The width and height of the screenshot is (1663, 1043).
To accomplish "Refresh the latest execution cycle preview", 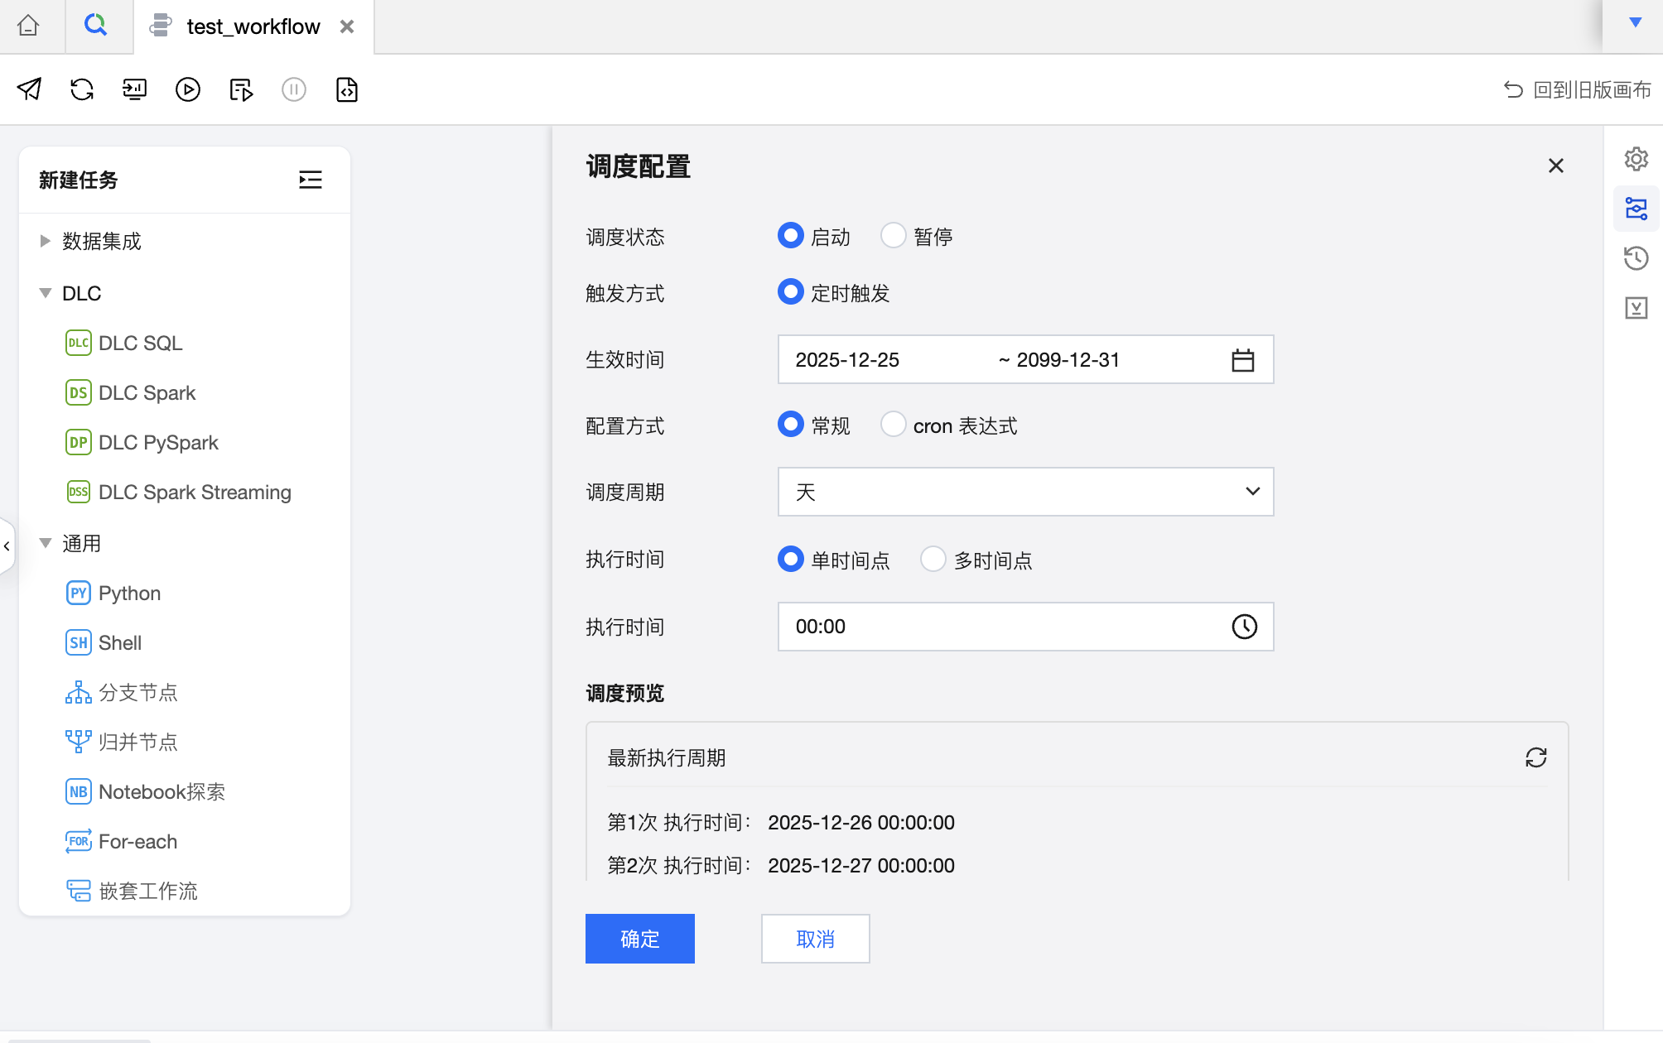I will [1535, 757].
